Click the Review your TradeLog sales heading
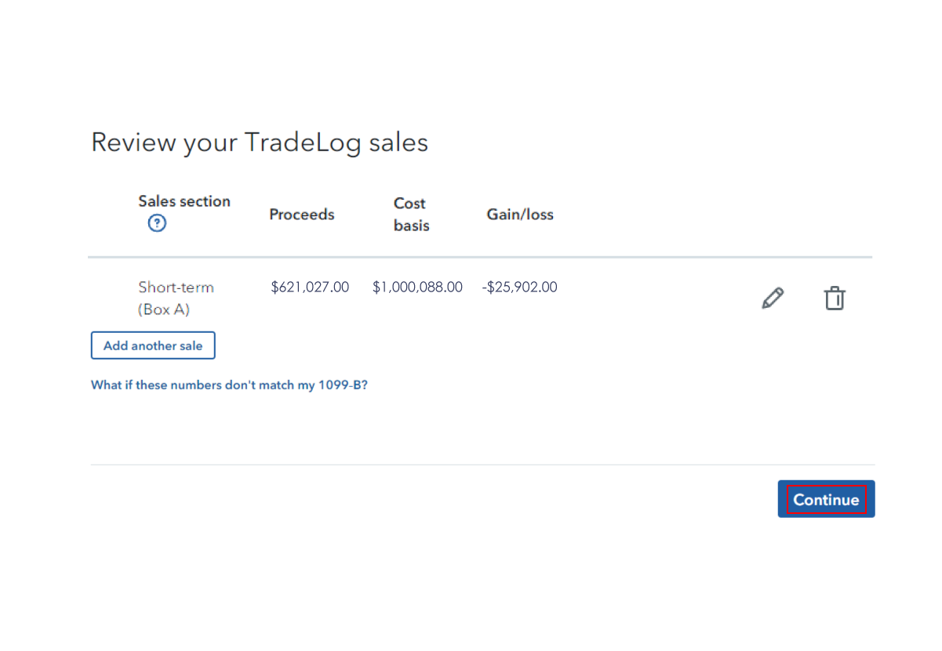Viewport: 942px width, 651px height. [x=260, y=143]
